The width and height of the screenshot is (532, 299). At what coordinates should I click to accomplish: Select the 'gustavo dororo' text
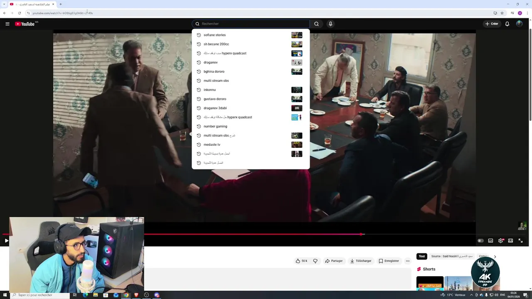[x=215, y=99]
